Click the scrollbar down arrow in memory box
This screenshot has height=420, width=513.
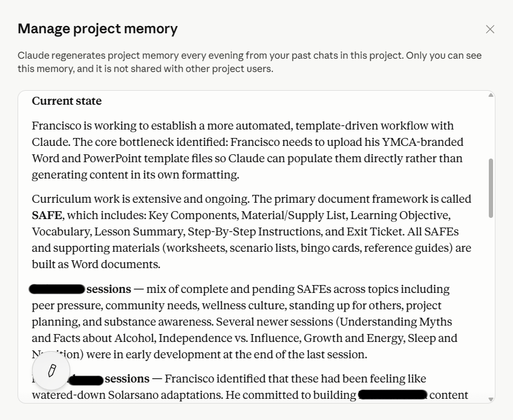tap(491, 399)
